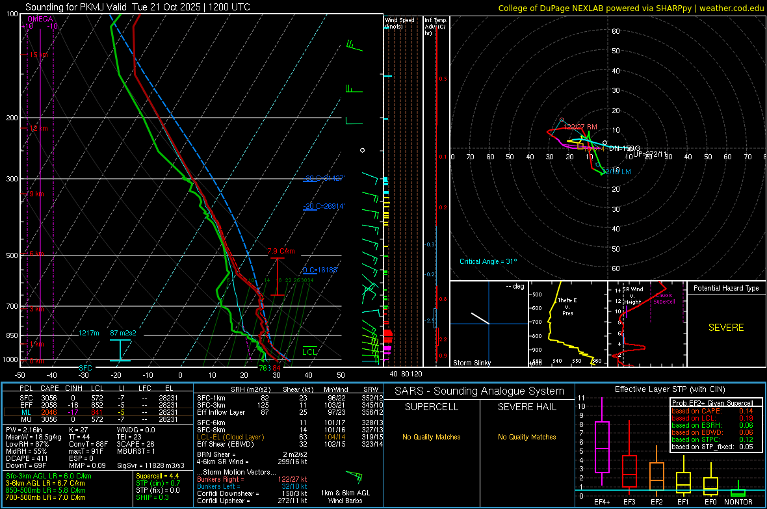This screenshot has width=767, height=509.
Task: Click the 'Critical Angle = 31°' text
Action: click(x=488, y=261)
